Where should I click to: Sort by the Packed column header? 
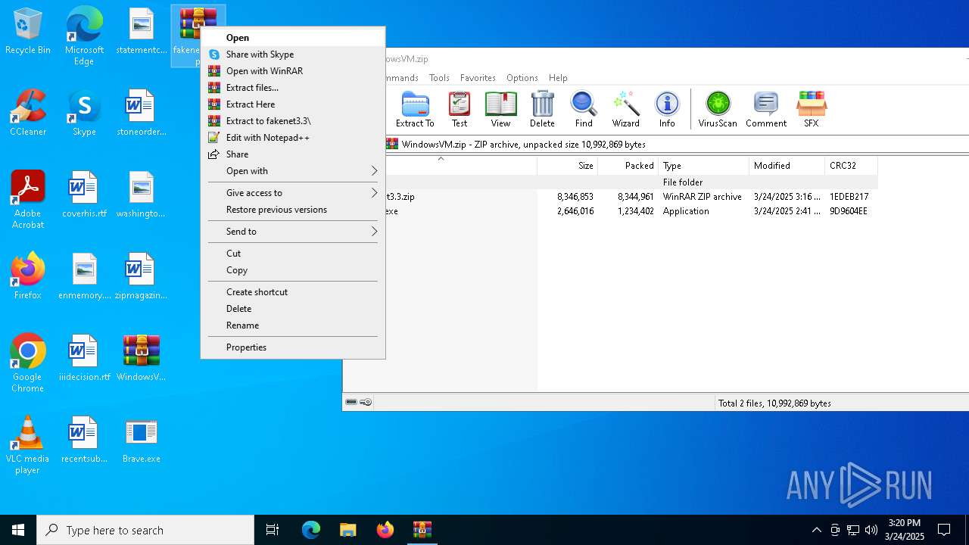(628, 166)
